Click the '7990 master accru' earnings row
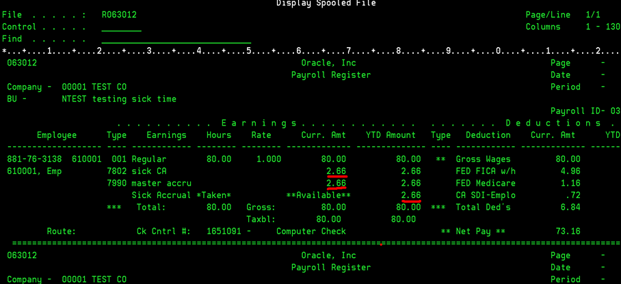The height and width of the screenshot is (284, 621). [x=149, y=183]
